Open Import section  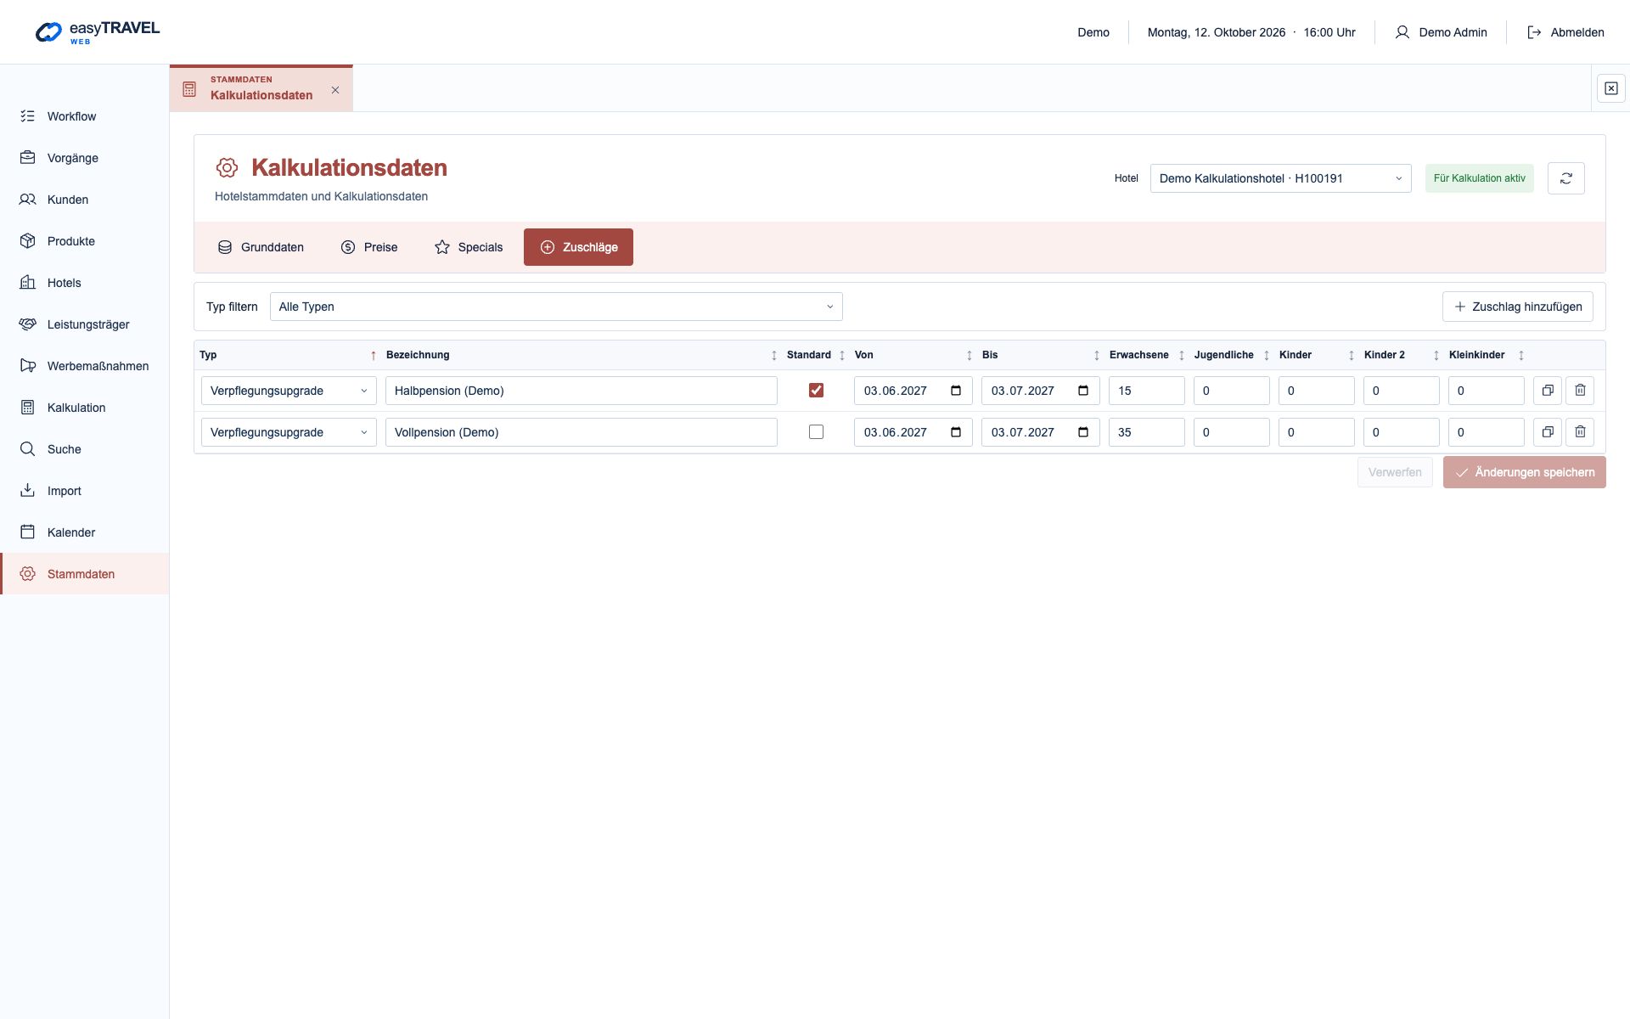[85, 491]
